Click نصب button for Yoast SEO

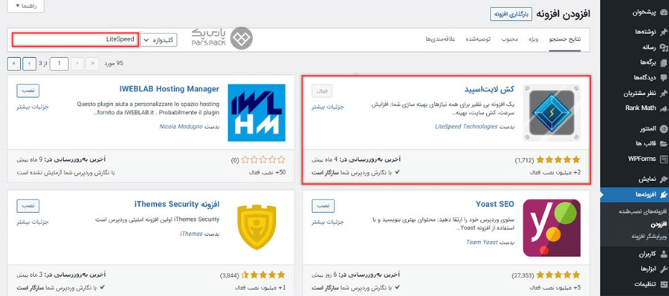[x=323, y=205]
